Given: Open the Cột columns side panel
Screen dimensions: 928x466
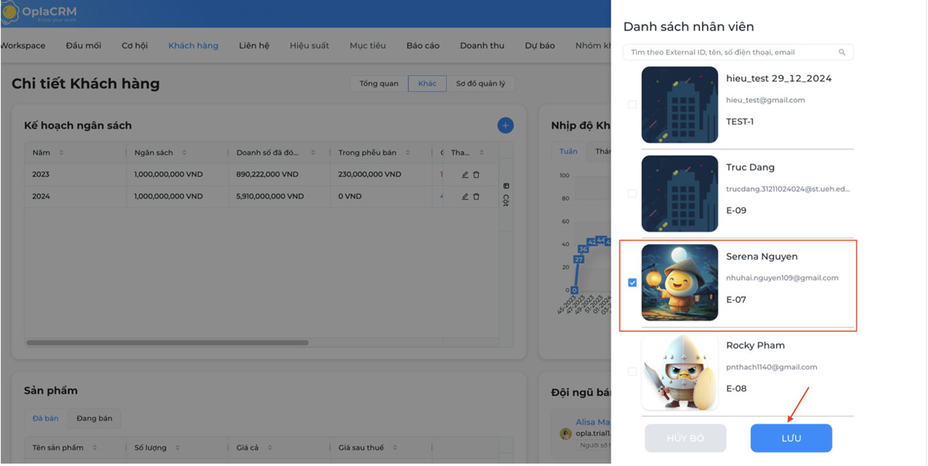Looking at the screenshot, I should pyautogui.click(x=506, y=195).
